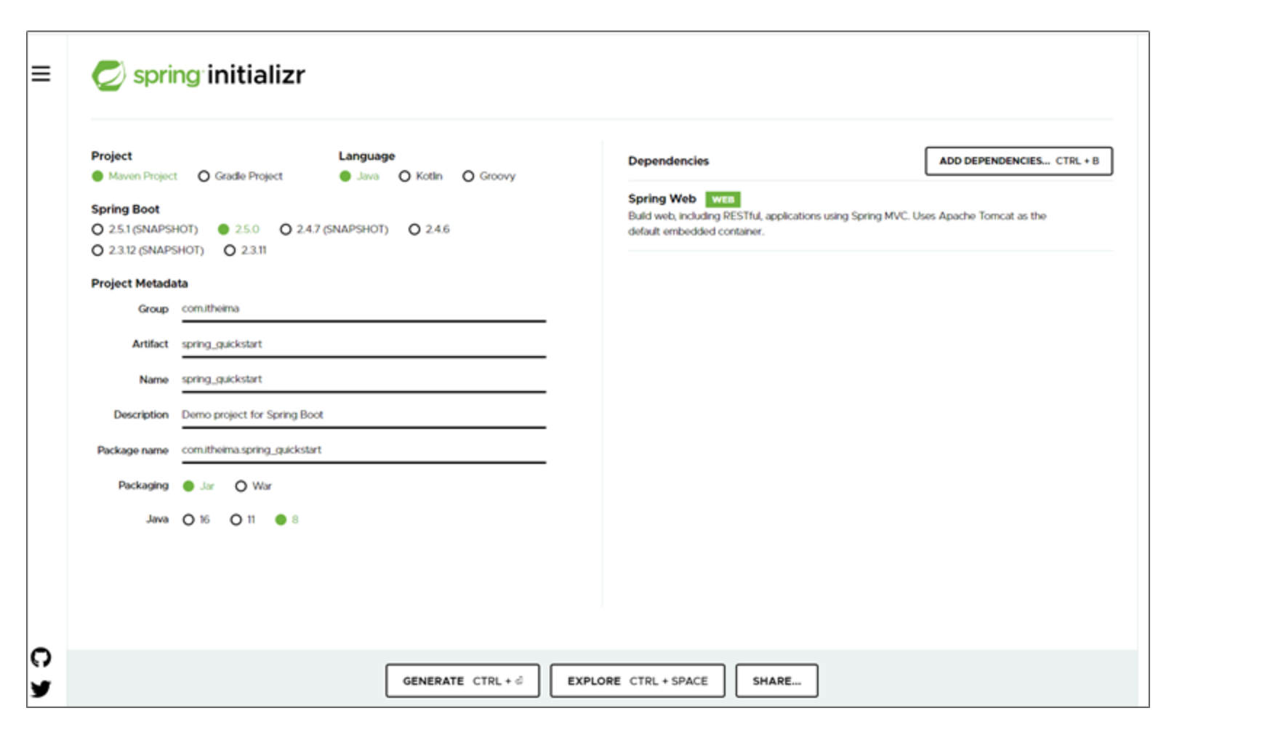Select Jar packaging option
Viewport: 1278px width, 740px height.
pyautogui.click(x=188, y=486)
